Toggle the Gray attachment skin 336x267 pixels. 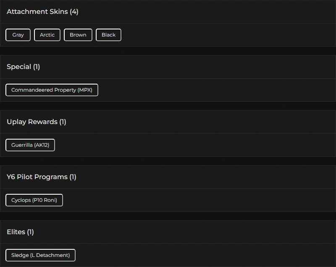point(18,35)
